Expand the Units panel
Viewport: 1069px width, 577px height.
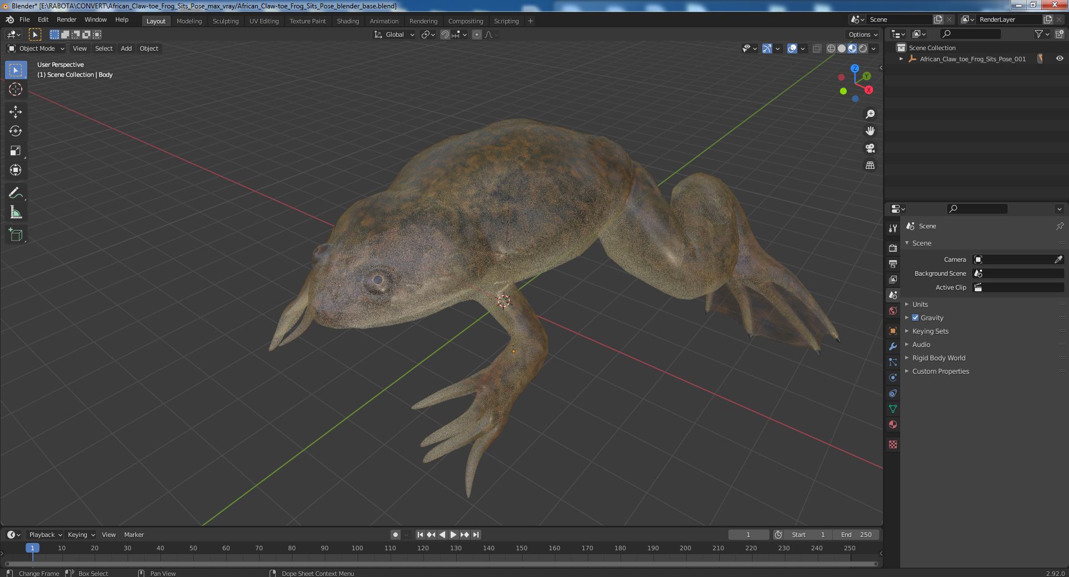919,304
